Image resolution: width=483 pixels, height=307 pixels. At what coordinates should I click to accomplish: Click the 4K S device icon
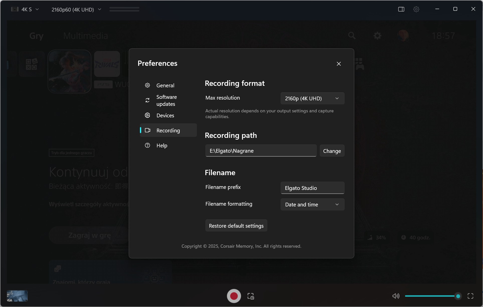pyautogui.click(x=15, y=9)
